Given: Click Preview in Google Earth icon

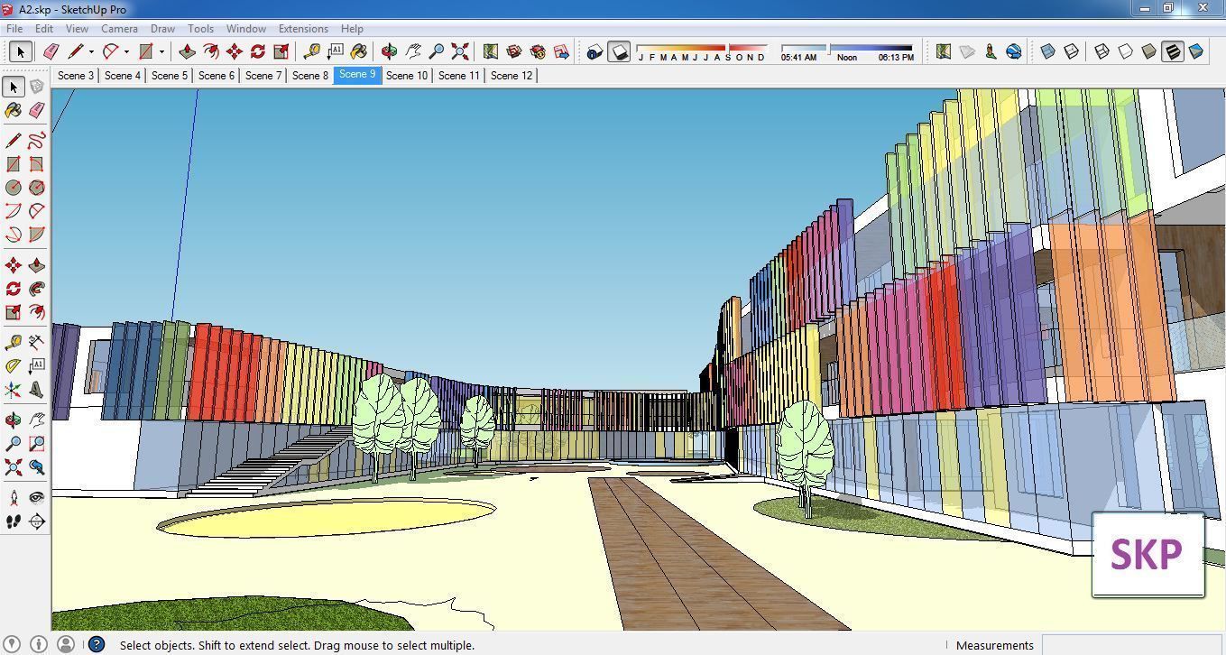Looking at the screenshot, I should [1014, 51].
